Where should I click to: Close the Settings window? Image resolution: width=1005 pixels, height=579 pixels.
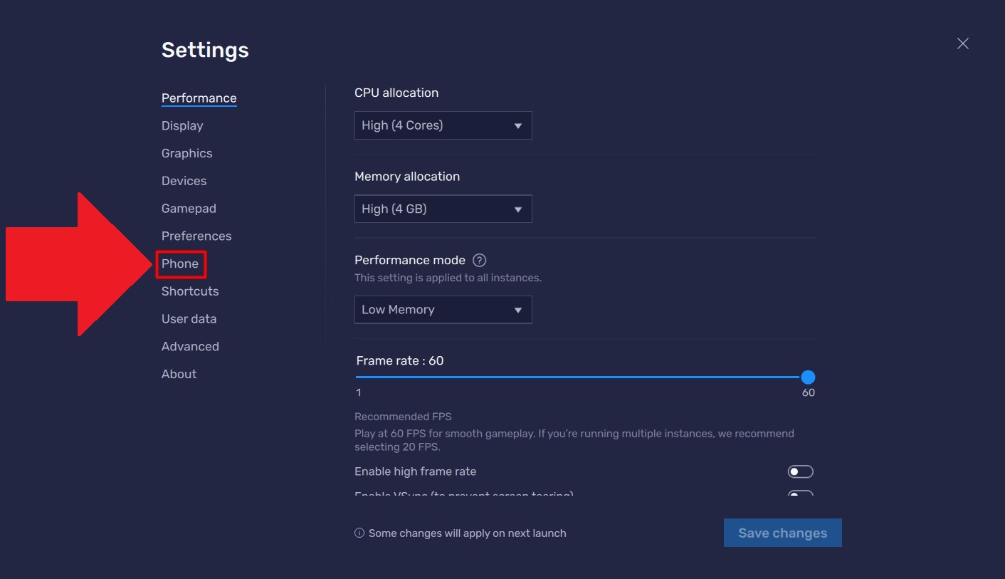click(x=962, y=43)
